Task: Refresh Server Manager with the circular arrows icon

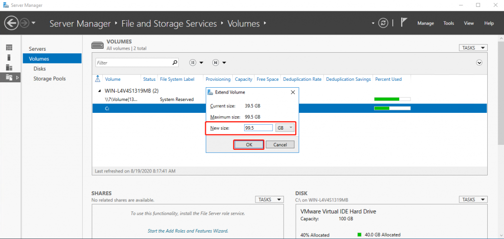Action: [x=383, y=23]
